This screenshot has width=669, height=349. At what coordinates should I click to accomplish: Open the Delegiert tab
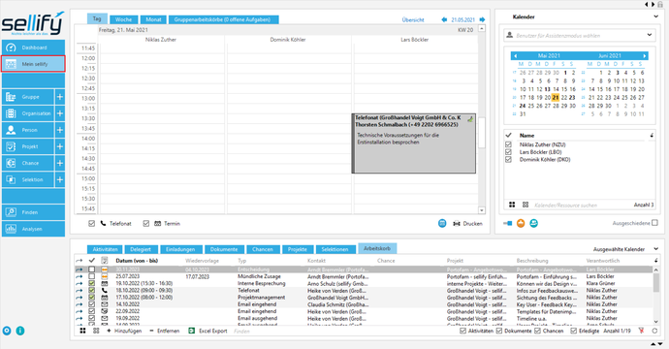point(141,249)
